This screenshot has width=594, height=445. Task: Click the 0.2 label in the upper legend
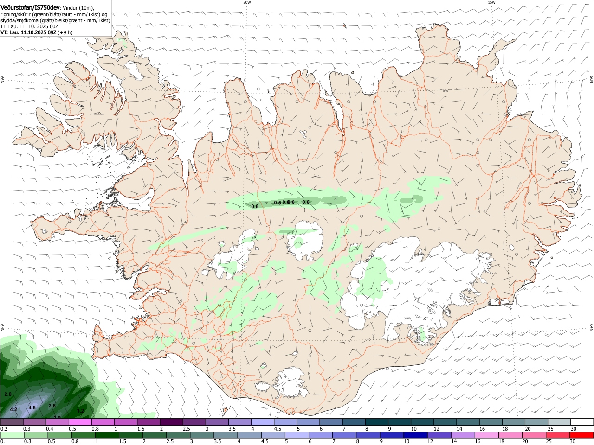click(4, 429)
